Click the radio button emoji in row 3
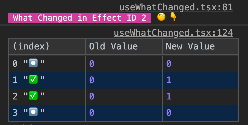This screenshot has width=248, height=125. pos(33,112)
